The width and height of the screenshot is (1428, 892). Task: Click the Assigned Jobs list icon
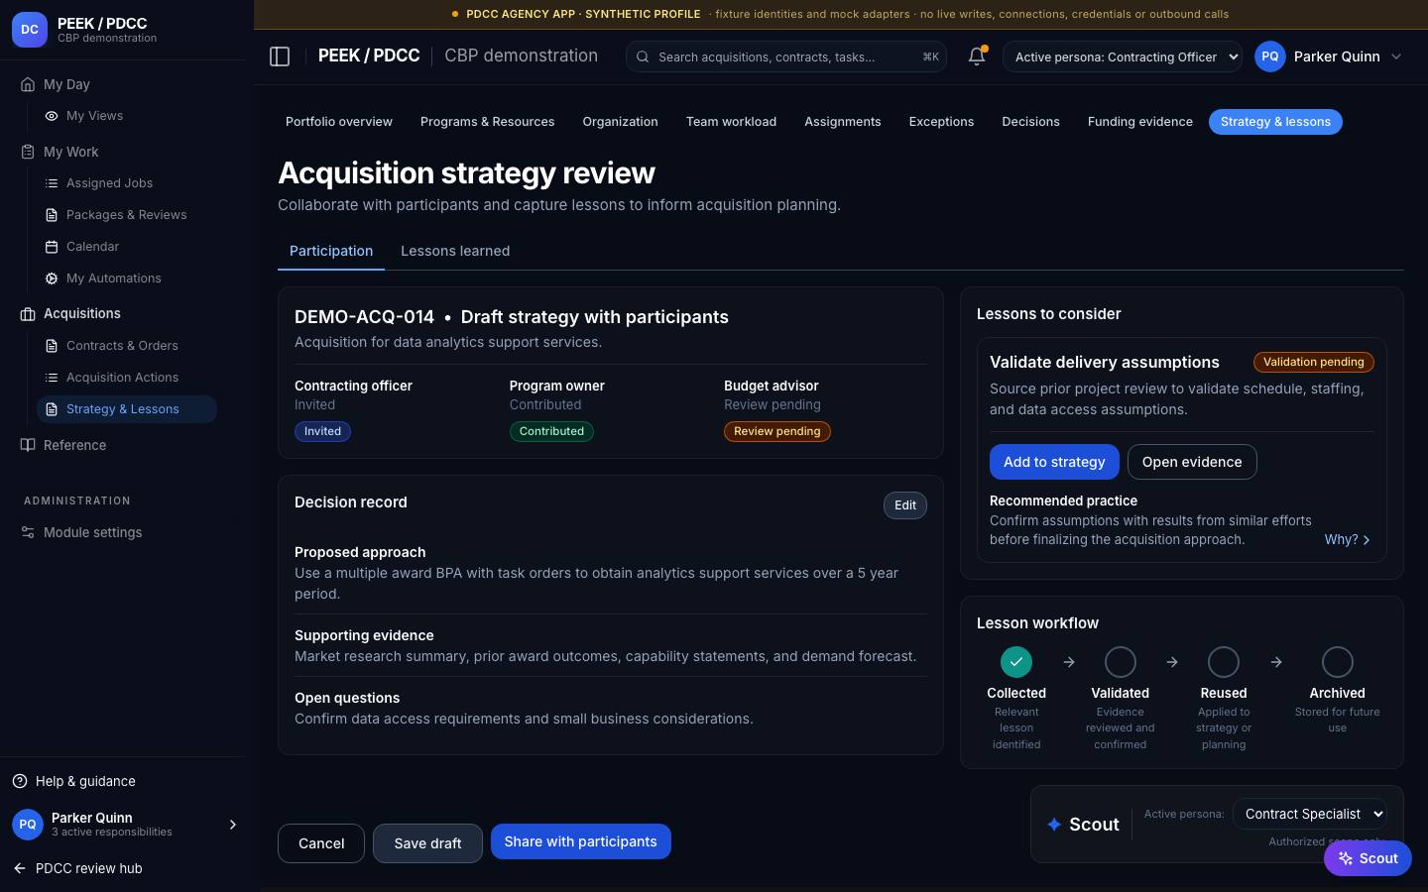pyautogui.click(x=52, y=183)
